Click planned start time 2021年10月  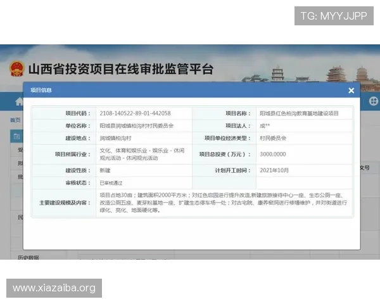click(274, 170)
